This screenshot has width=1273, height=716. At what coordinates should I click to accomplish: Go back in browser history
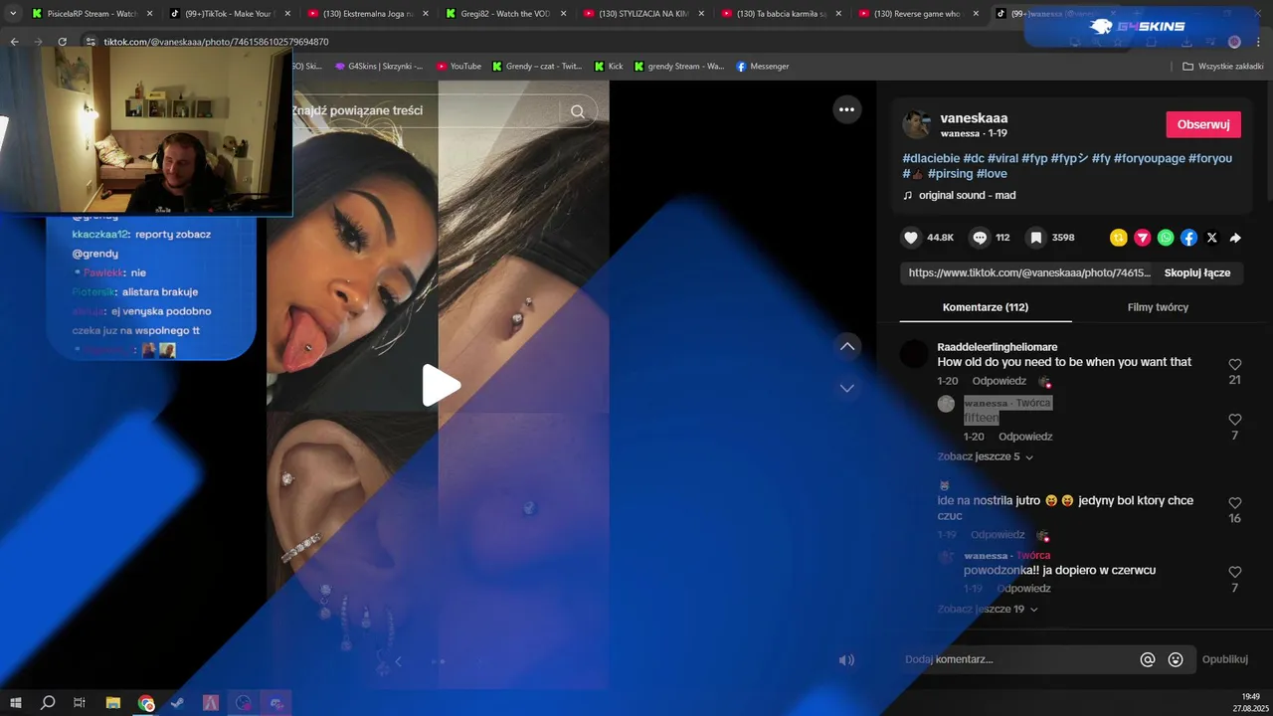pos(14,42)
